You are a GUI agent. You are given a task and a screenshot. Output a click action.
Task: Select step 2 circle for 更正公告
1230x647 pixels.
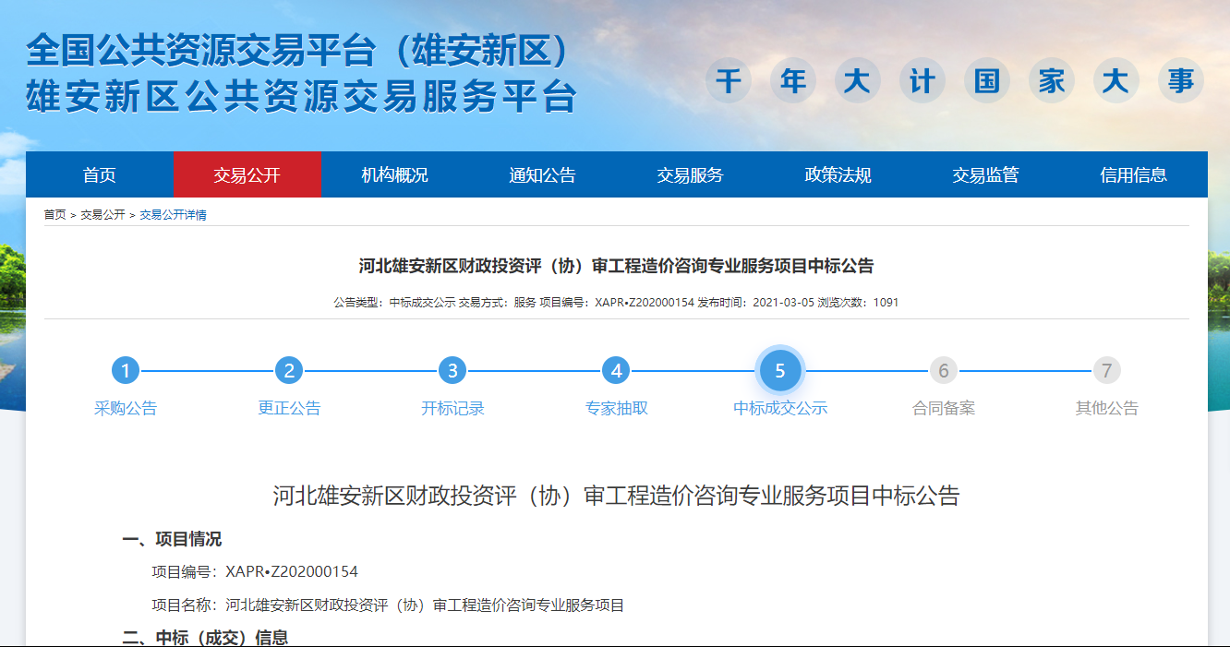pyautogui.click(x=289, y=371)
